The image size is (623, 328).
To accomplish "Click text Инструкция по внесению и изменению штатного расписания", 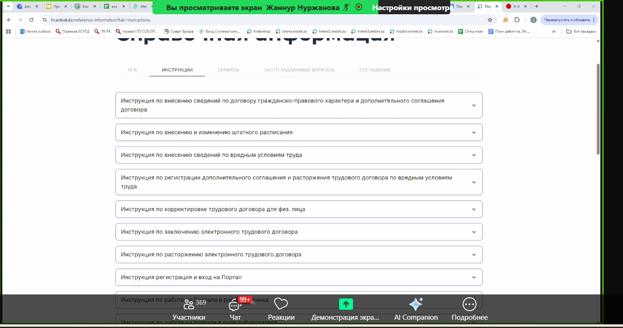I will [206, 132].
